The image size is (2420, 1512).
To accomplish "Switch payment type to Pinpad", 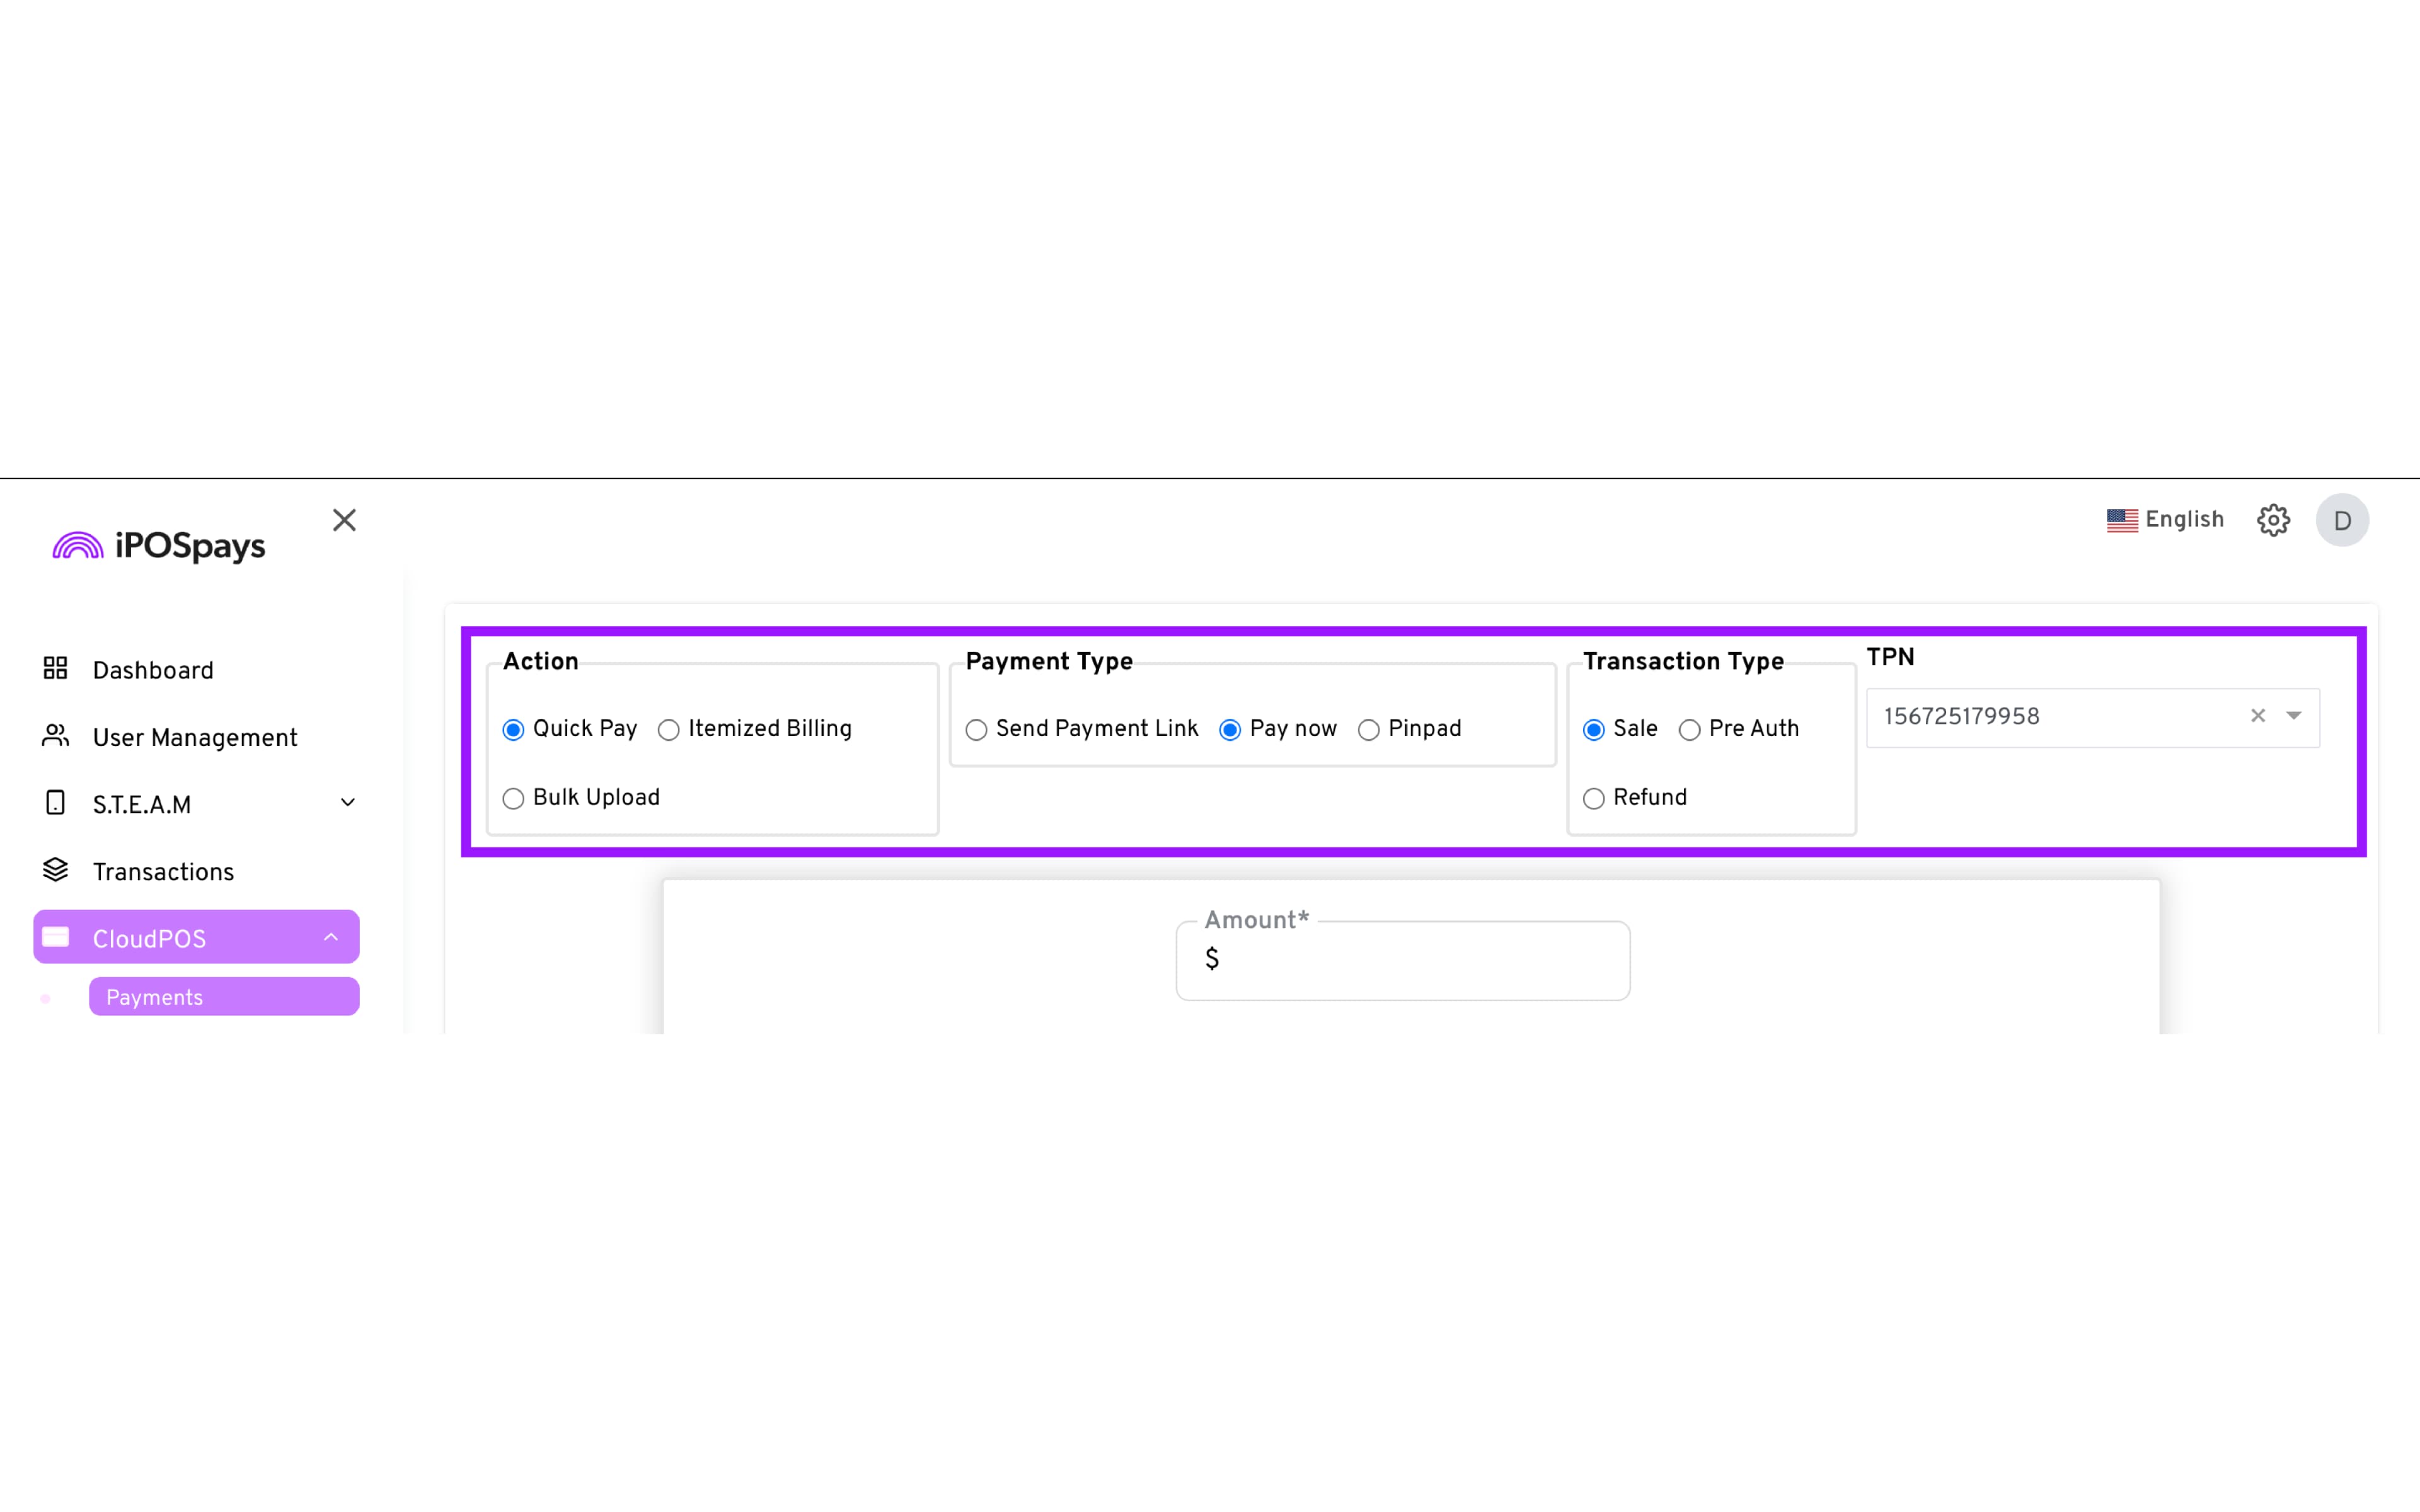I will click(x=1369, y=730).
